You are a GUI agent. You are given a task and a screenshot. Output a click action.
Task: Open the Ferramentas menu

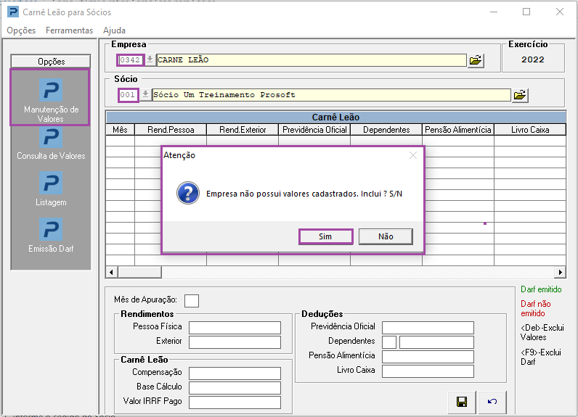point(69,30)
